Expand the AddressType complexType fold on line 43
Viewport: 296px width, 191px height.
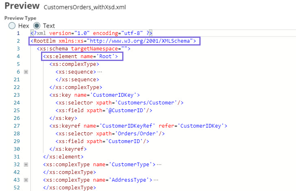click(26, 180)
